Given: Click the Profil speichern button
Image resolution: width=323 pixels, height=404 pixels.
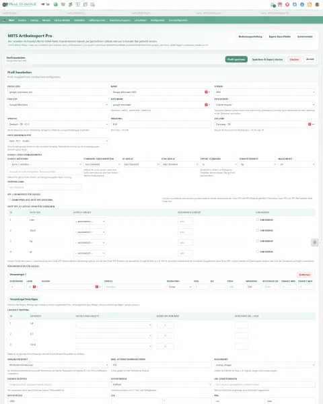Looking at the screenshot, I should coord(236,59).
